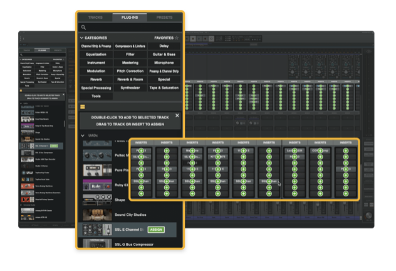Screen dimensions: 396x271
Task: Select the Ruby 63 amp thumbnail in enlarged list
Action: (97, 185)
